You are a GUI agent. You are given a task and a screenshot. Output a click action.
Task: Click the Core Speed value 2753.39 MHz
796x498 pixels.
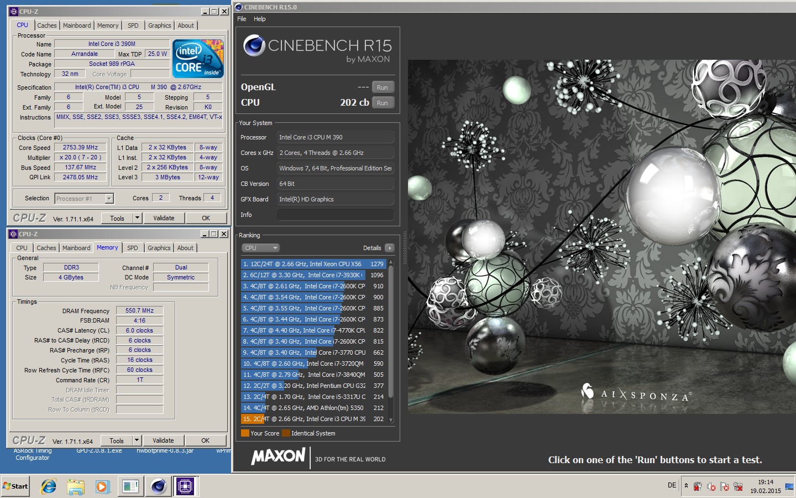(80, 148)
